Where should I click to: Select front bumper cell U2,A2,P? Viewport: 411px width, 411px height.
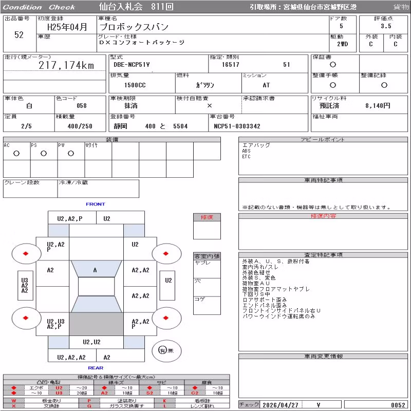click(72, 218)
